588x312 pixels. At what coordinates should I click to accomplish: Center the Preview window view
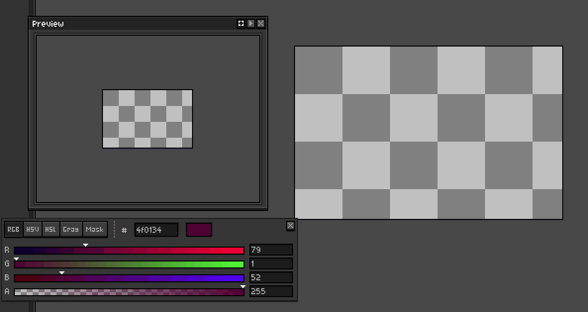241,24
